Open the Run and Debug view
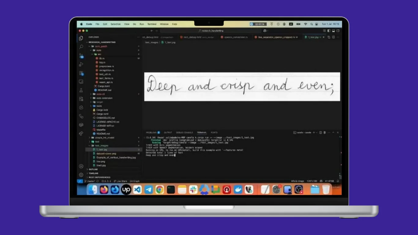Screen dimensions: 418x235 click(81, 64)
